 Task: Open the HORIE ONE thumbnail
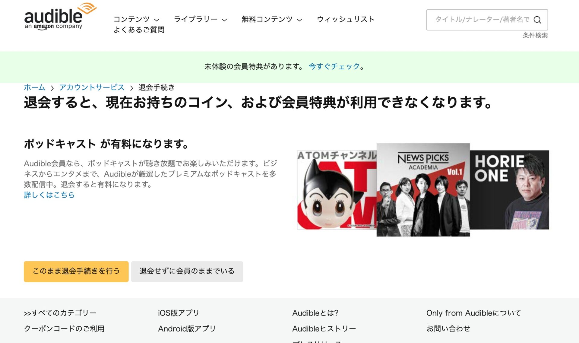tap(509, 190)
